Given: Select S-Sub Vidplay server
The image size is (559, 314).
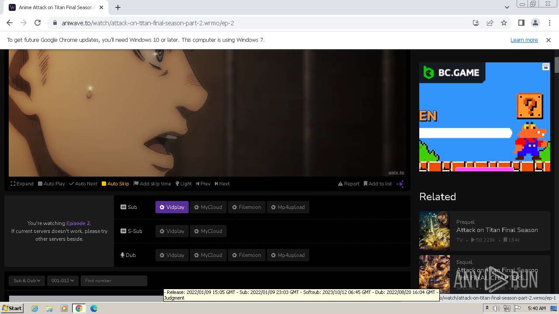Looking at the screenshot, I should (x=172, y=231).
